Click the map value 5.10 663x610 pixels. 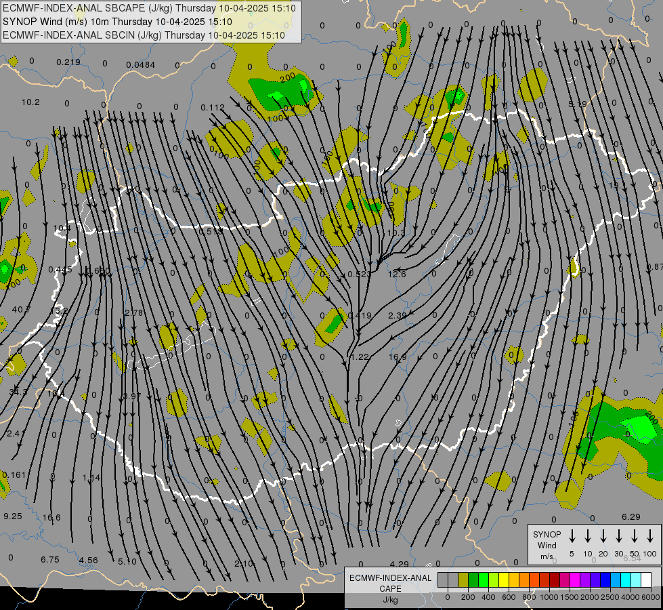127,562
